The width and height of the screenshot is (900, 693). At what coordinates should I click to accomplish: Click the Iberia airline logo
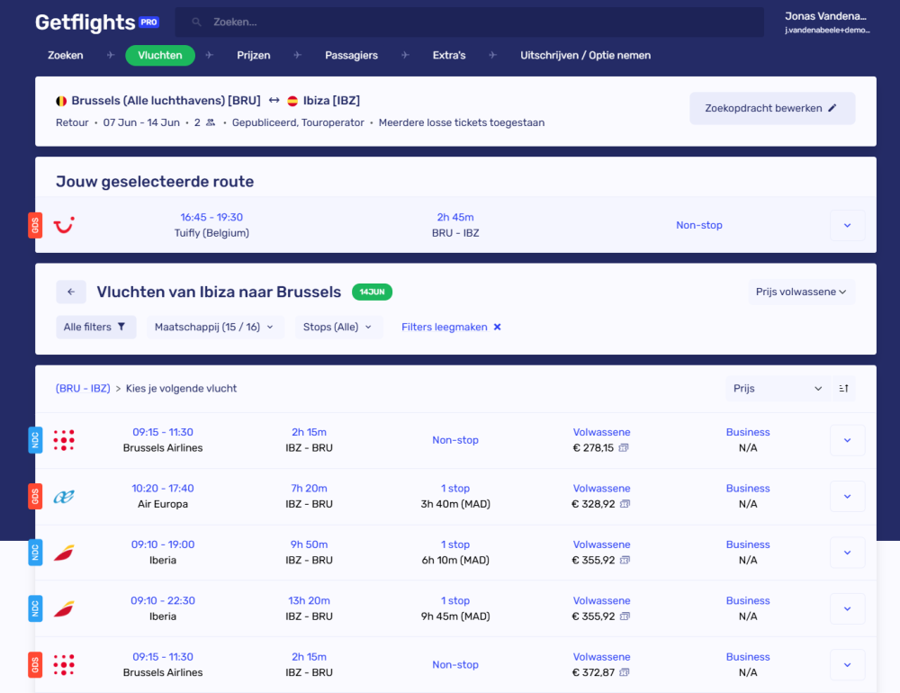pyautogui.click(x=63, y=553)
